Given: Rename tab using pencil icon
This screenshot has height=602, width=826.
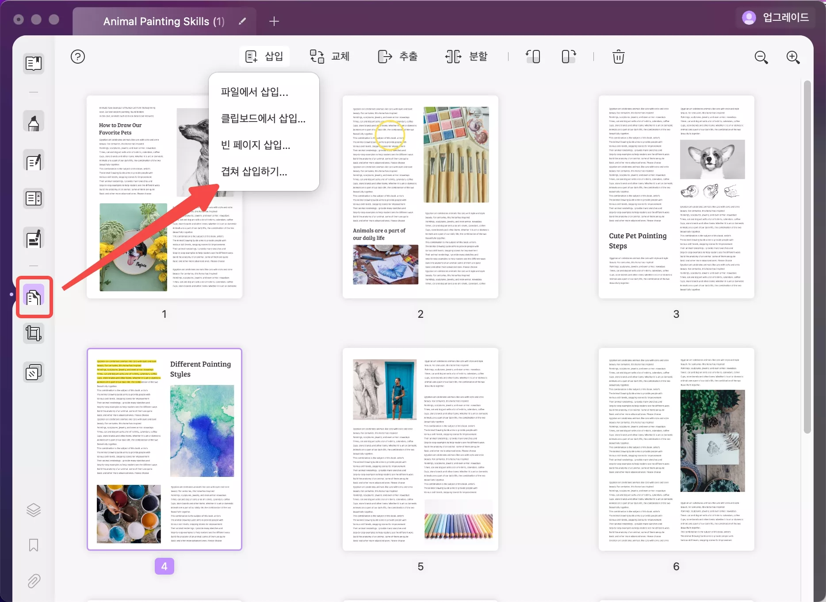Looking at the screenshot, I should (242, 21).
